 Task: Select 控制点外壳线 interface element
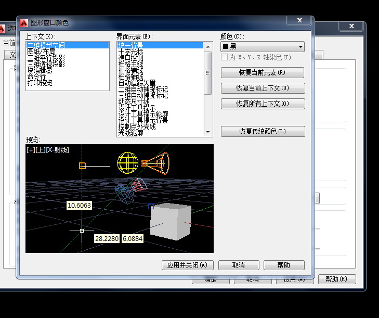point(161,127)
